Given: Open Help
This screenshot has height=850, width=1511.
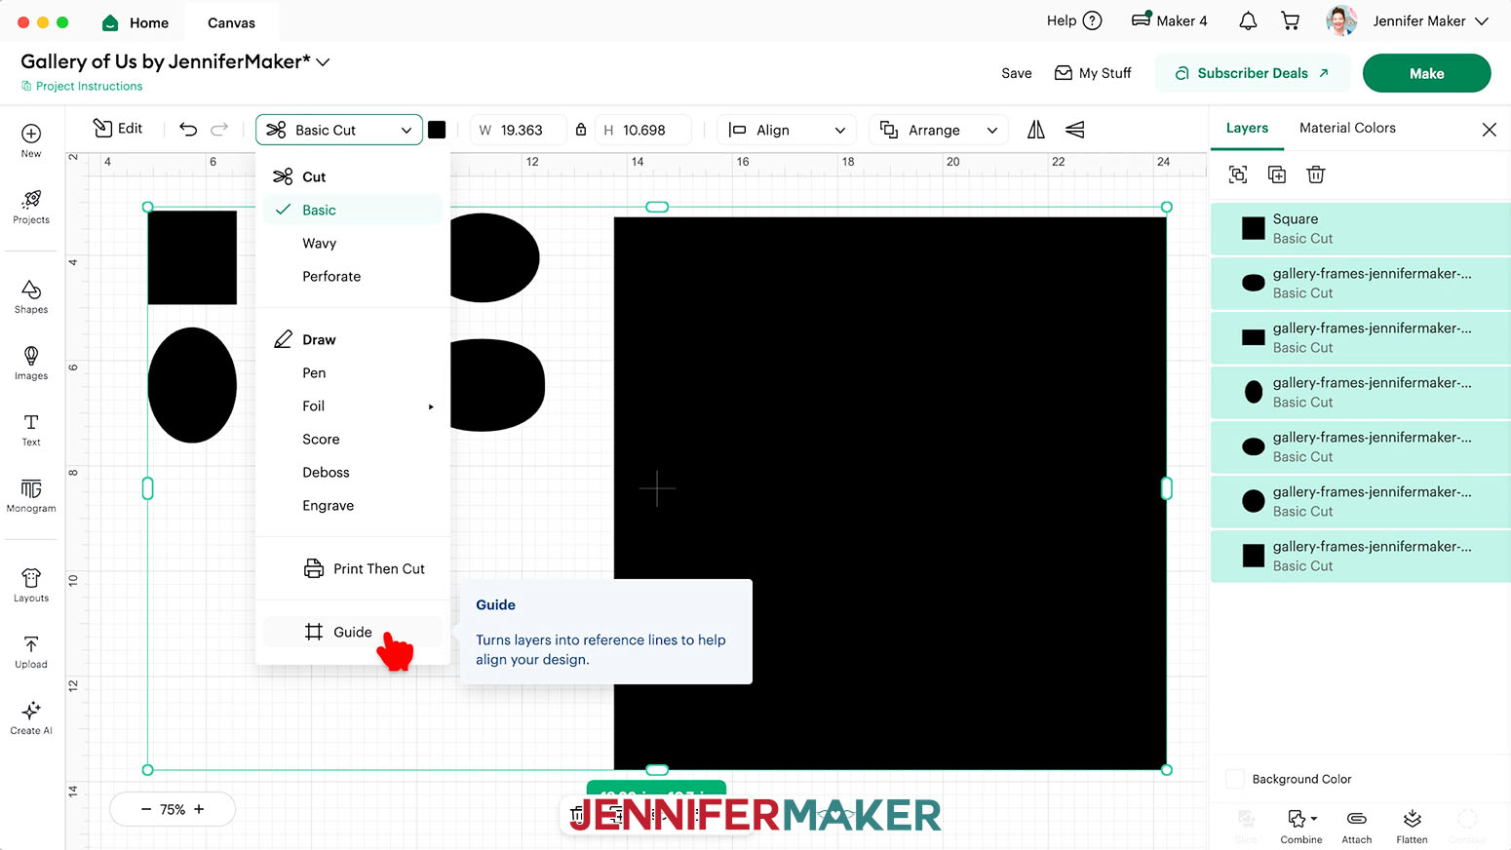Looking at the screenshot, I should 1073,20.
